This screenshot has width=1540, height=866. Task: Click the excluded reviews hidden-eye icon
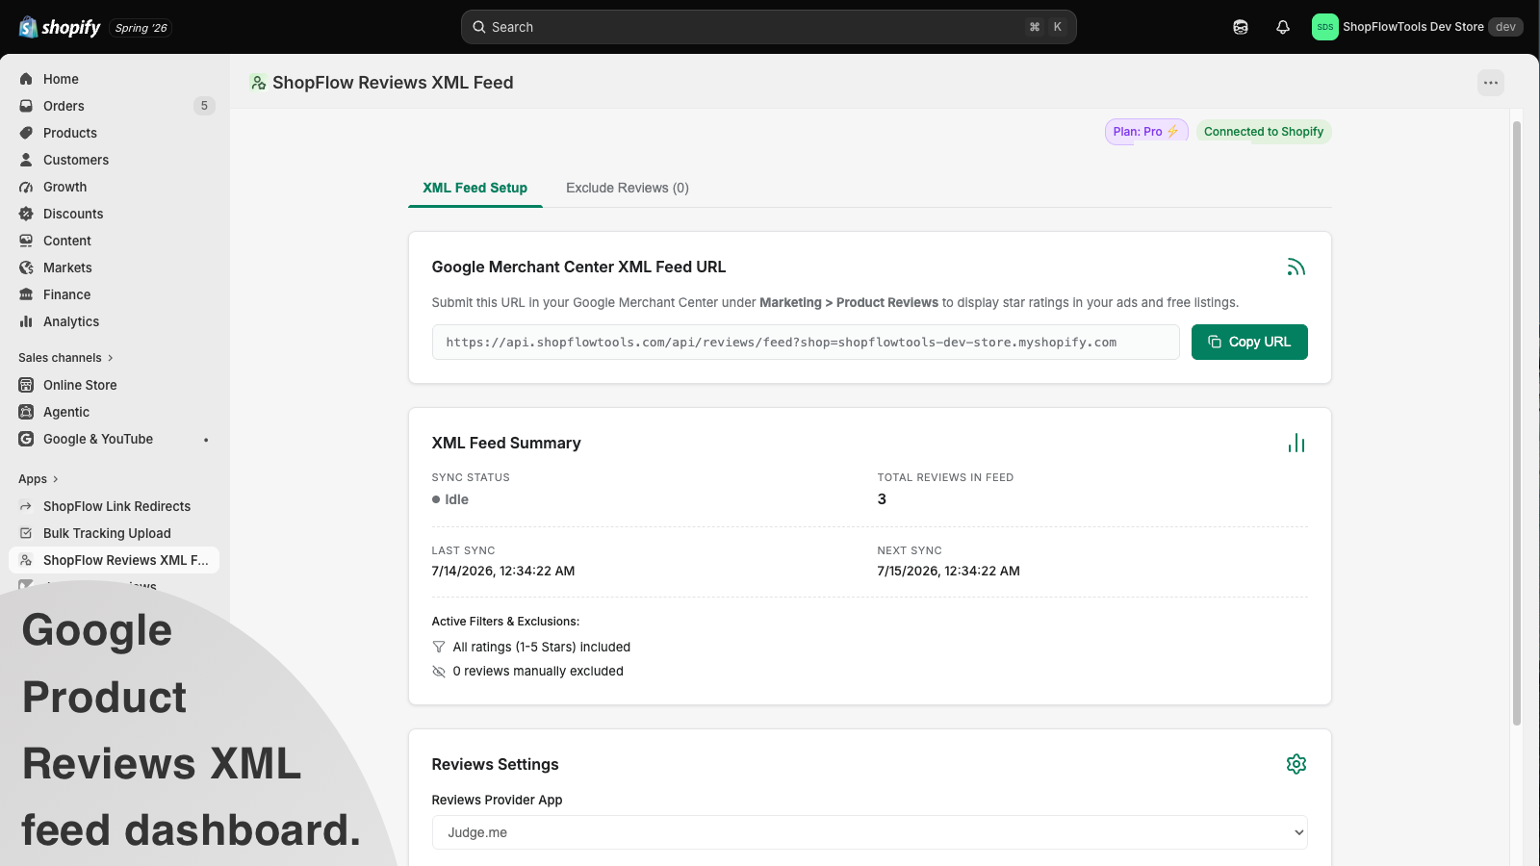click(439, 672)
